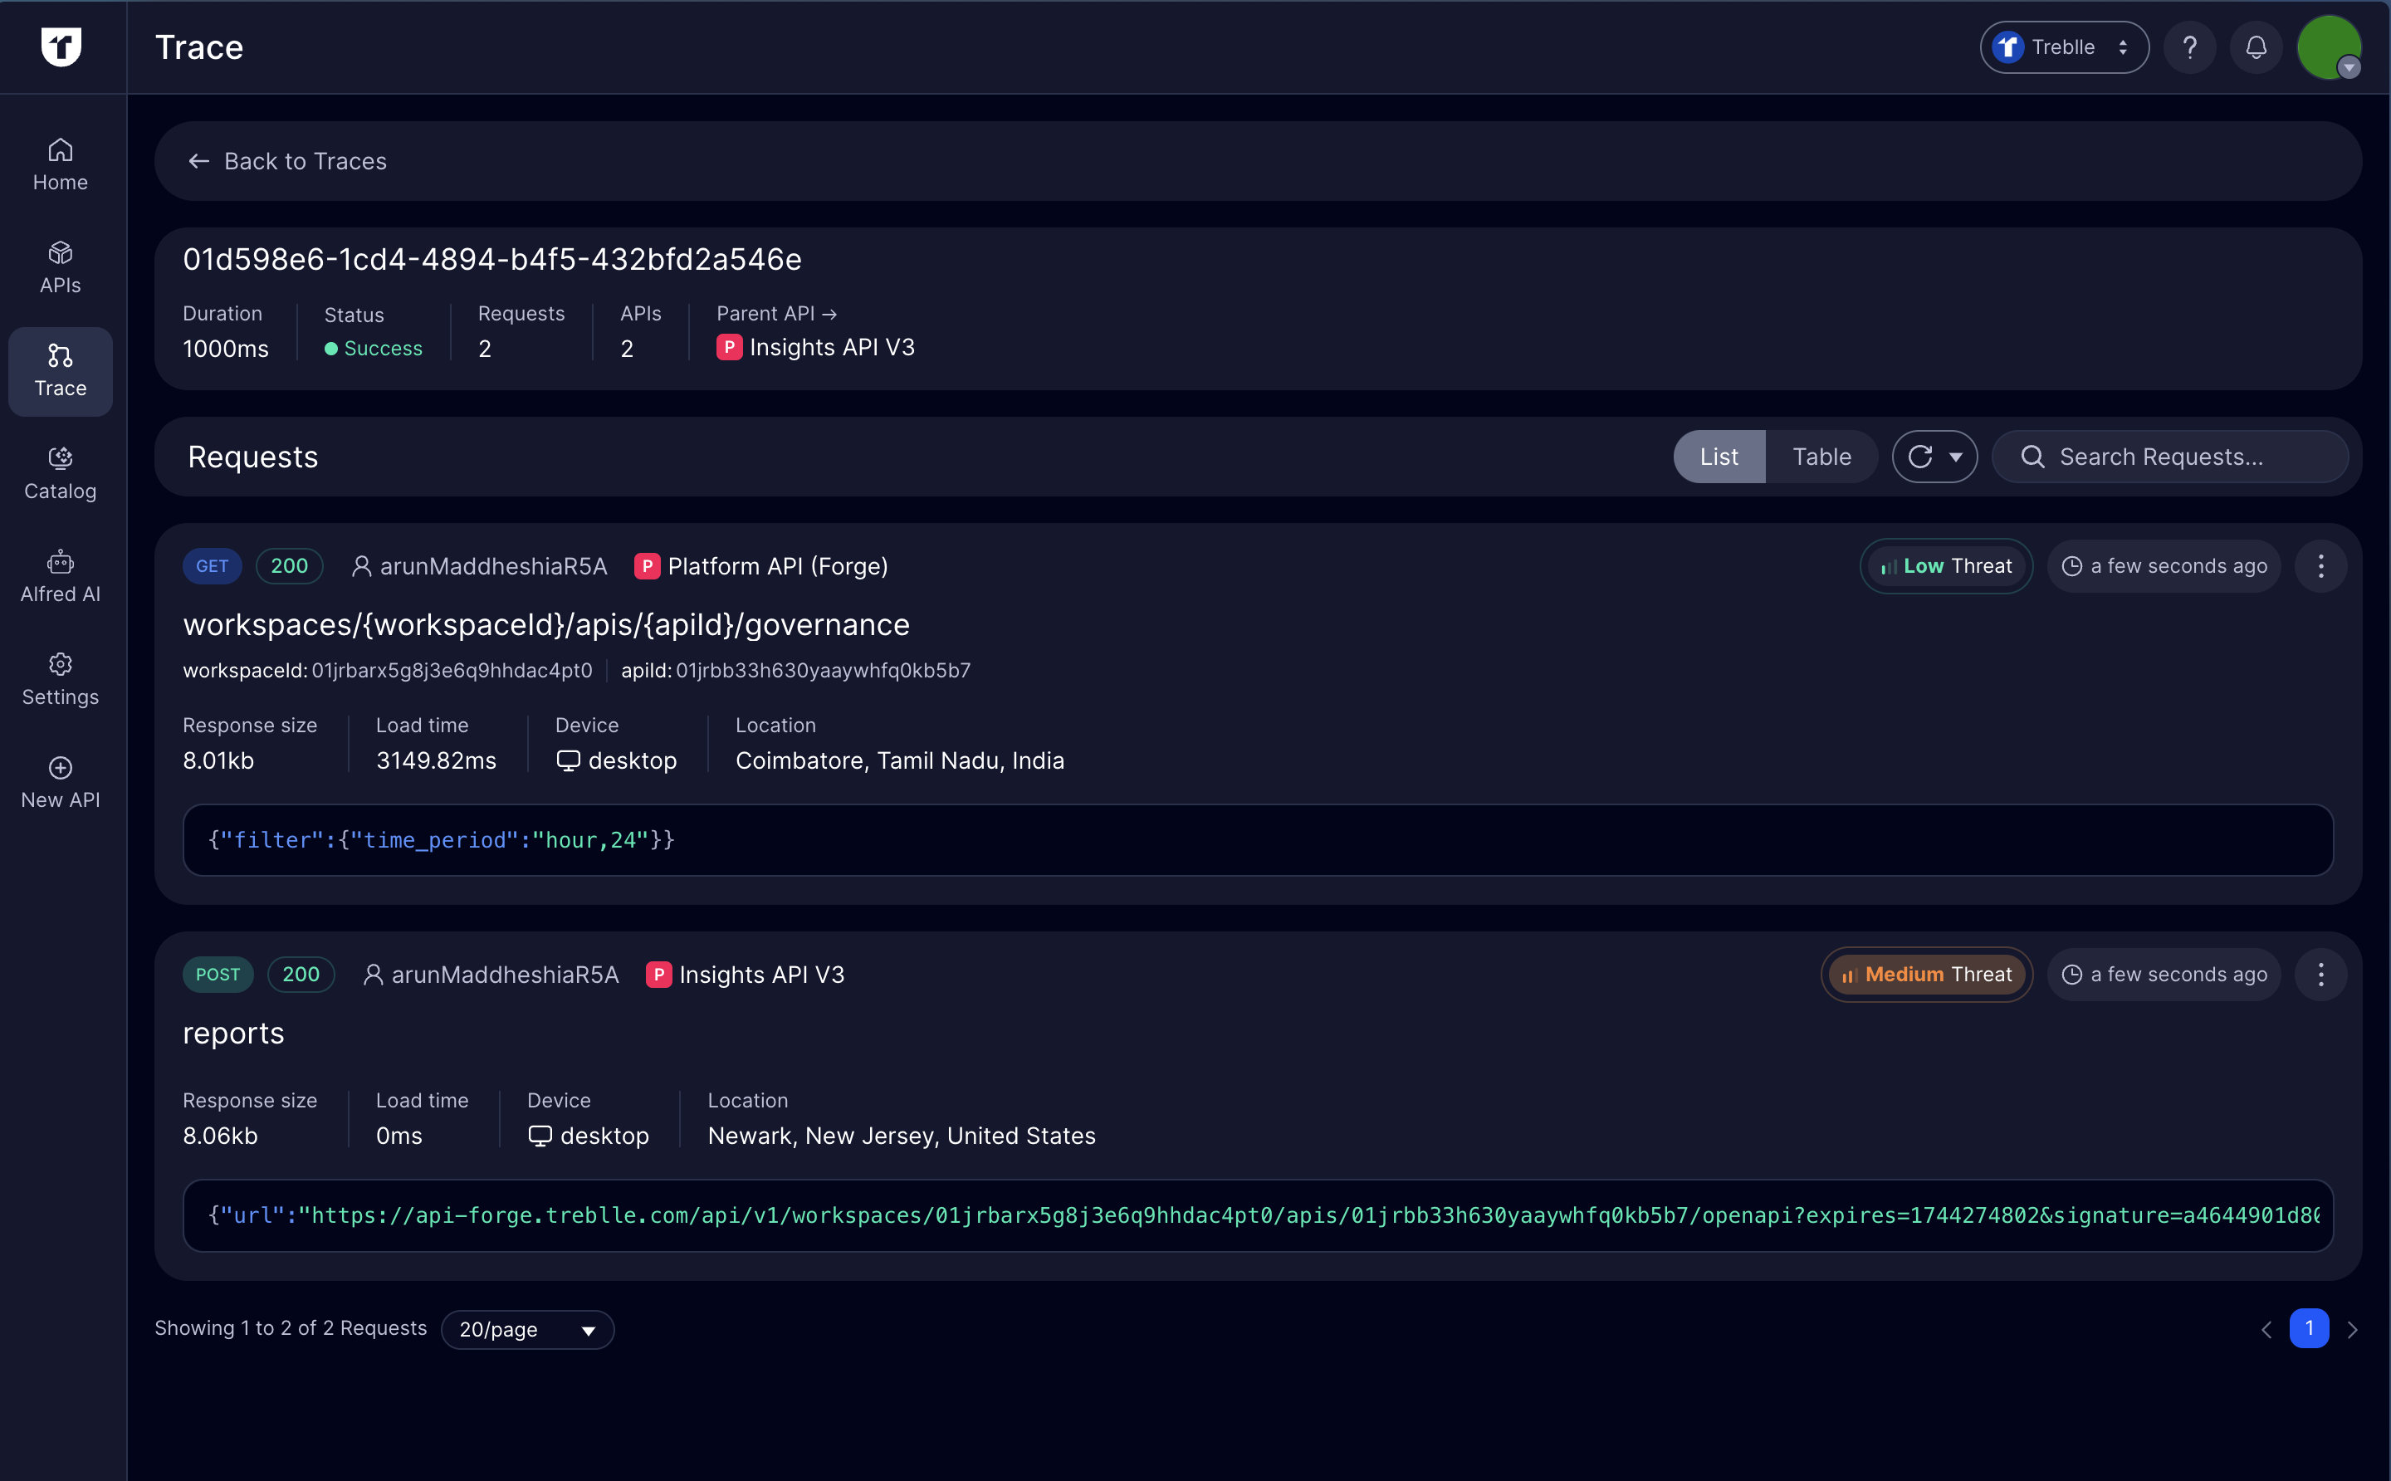Image resolution: width=2391 pixels, height=1481 pixels.
Task: Click the Low Threat badge
Action: (1945, 566)
